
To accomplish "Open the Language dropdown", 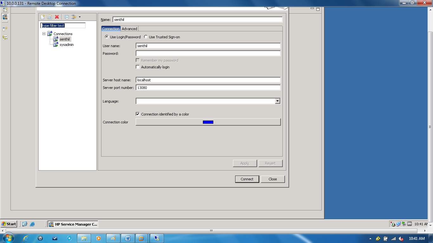I will point(277,101).
